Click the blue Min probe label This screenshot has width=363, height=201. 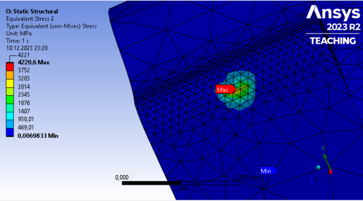click(268, 171)
